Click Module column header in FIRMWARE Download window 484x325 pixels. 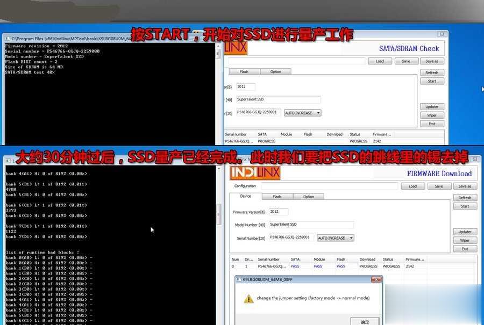coord(319,259)
